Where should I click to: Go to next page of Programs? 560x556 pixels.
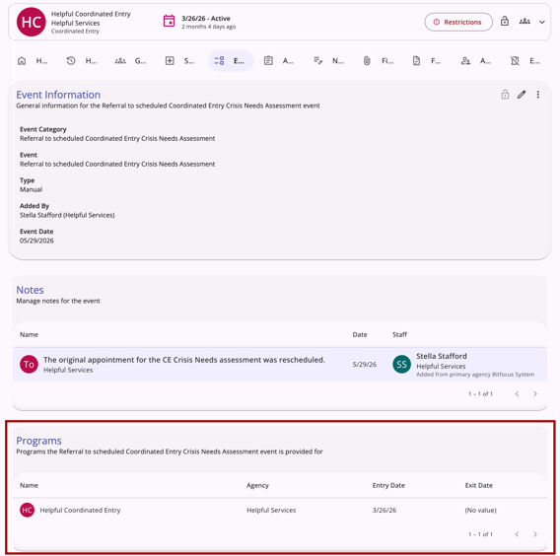[x=535, y=534]
